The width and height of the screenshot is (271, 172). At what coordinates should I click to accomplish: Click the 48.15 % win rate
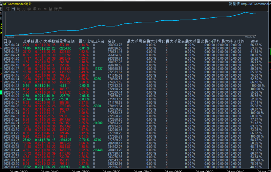click(x=256, y=167)
